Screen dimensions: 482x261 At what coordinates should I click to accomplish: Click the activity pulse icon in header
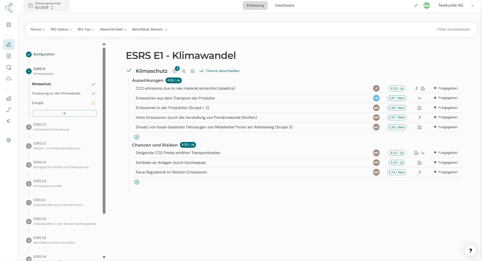pyautogui.click(x=416, y=6)
